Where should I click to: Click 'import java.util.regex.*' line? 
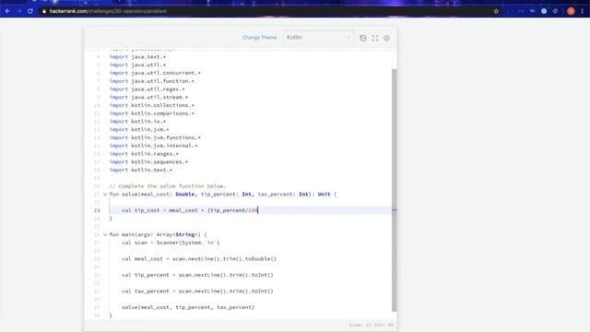[147, 89]
